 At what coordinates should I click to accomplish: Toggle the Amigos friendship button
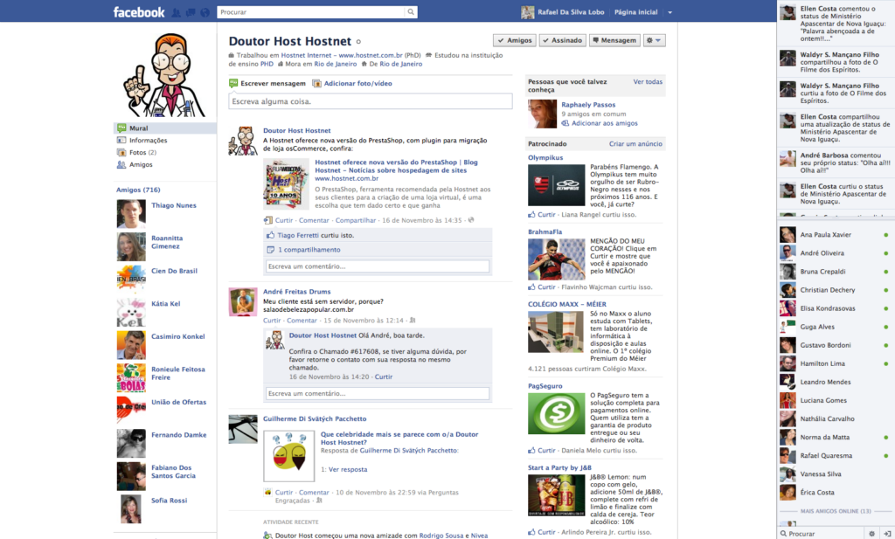pos(514,40)
